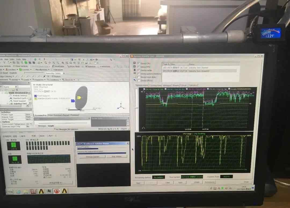Click the blue fixed support tag on model
Screen dimensions: 290x208
tap(73, 101)
